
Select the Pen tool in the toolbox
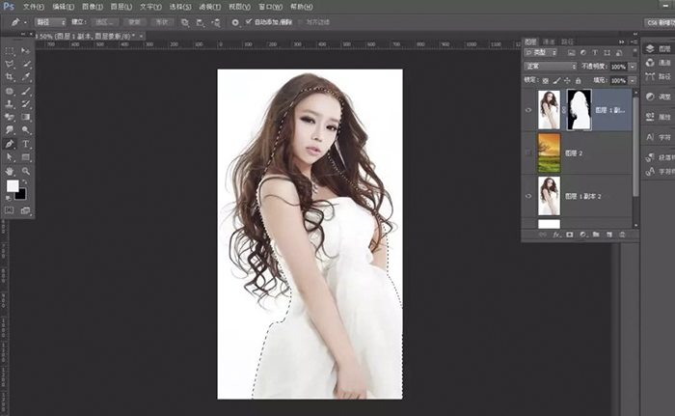pyautogui.click(x=10, y=144)
